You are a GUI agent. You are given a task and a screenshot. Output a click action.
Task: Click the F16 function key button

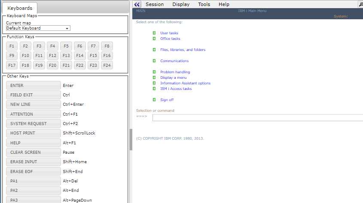(107, 56)
